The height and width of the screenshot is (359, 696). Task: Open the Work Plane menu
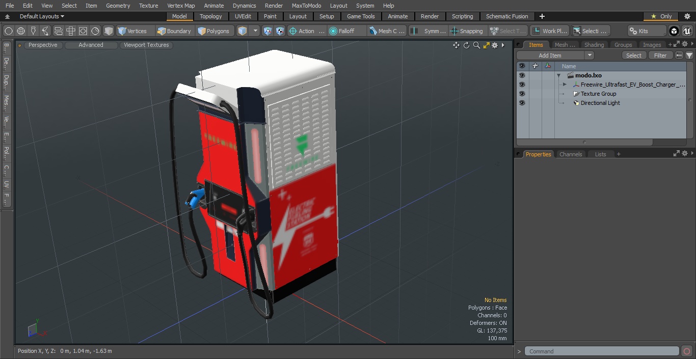click(549, 31)
